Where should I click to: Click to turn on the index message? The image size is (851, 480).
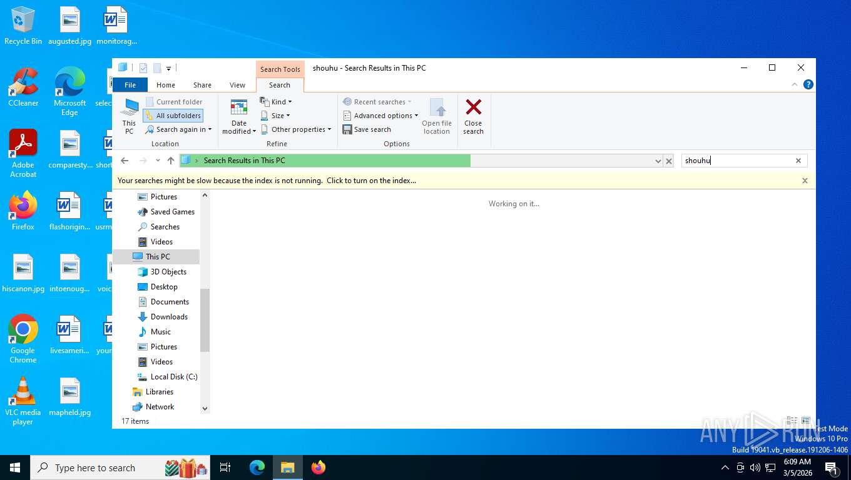click(371, 181)
